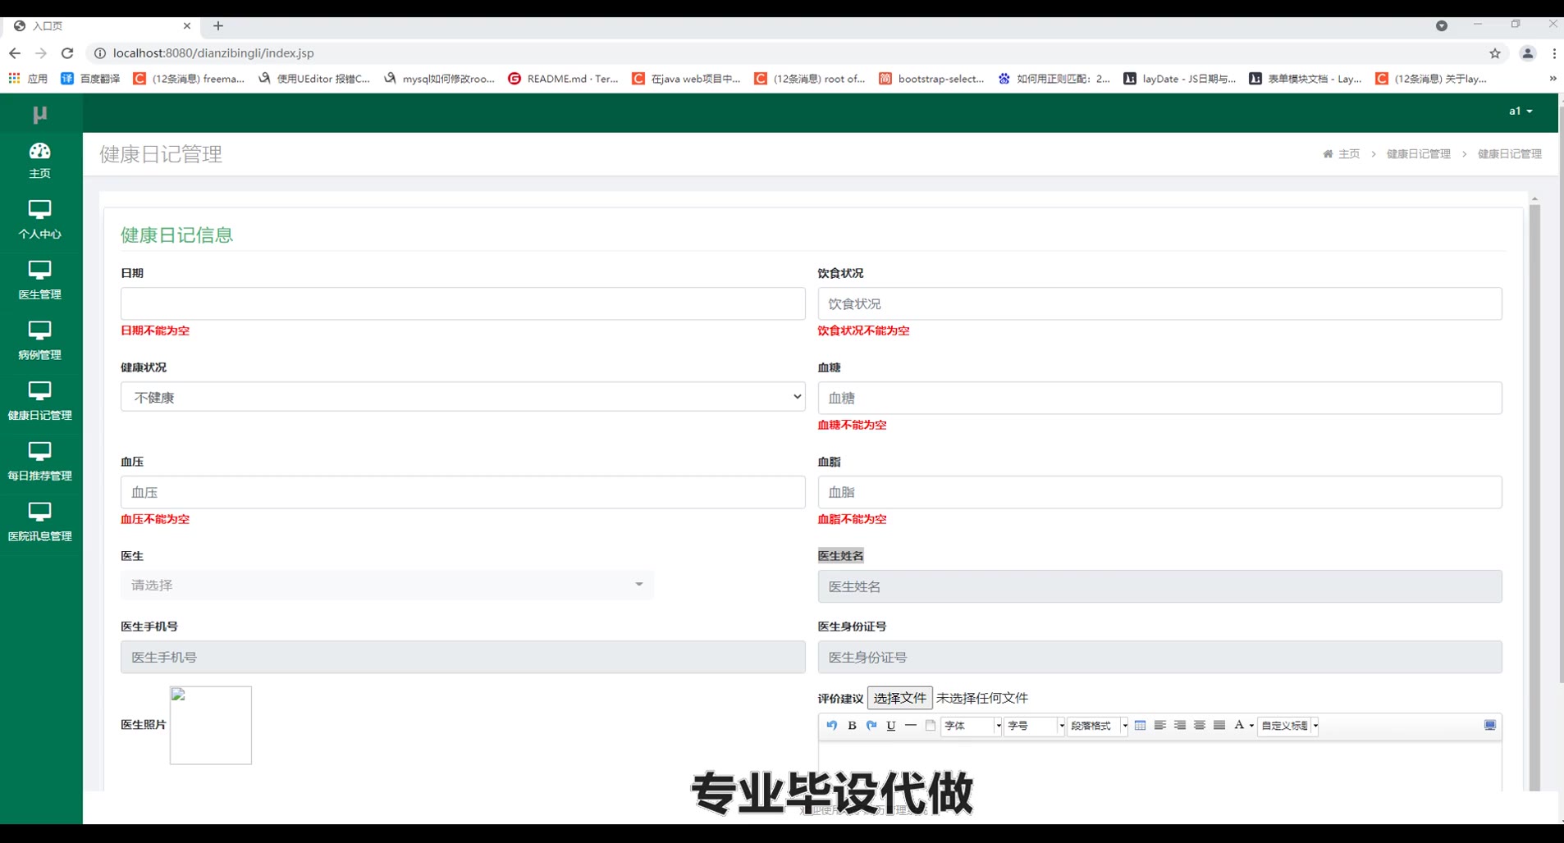
Task: Click the 医生照片 image placeholder
Action: 211,726
